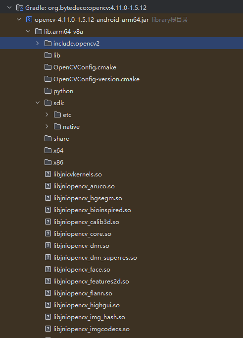This screenshot has height=338, width=243.
Task: Select the native folder label
Action: (x=71, y=127)
